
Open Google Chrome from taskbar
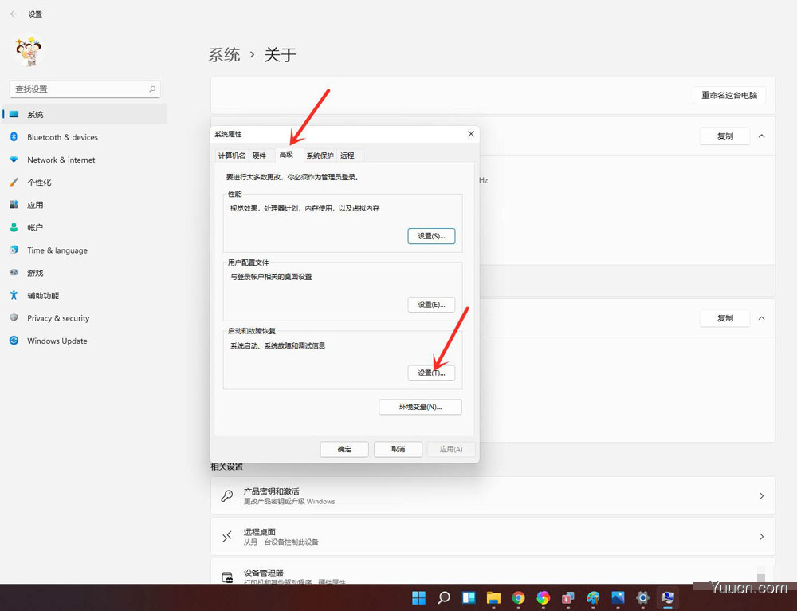click(518, 597)
